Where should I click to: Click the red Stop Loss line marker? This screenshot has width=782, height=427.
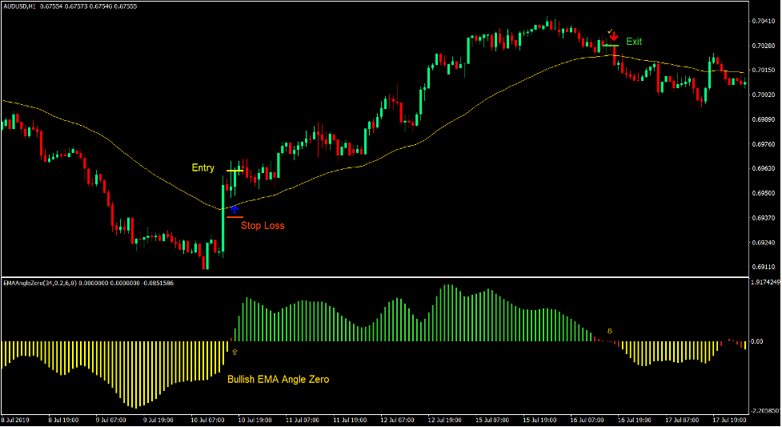point(235,217)
